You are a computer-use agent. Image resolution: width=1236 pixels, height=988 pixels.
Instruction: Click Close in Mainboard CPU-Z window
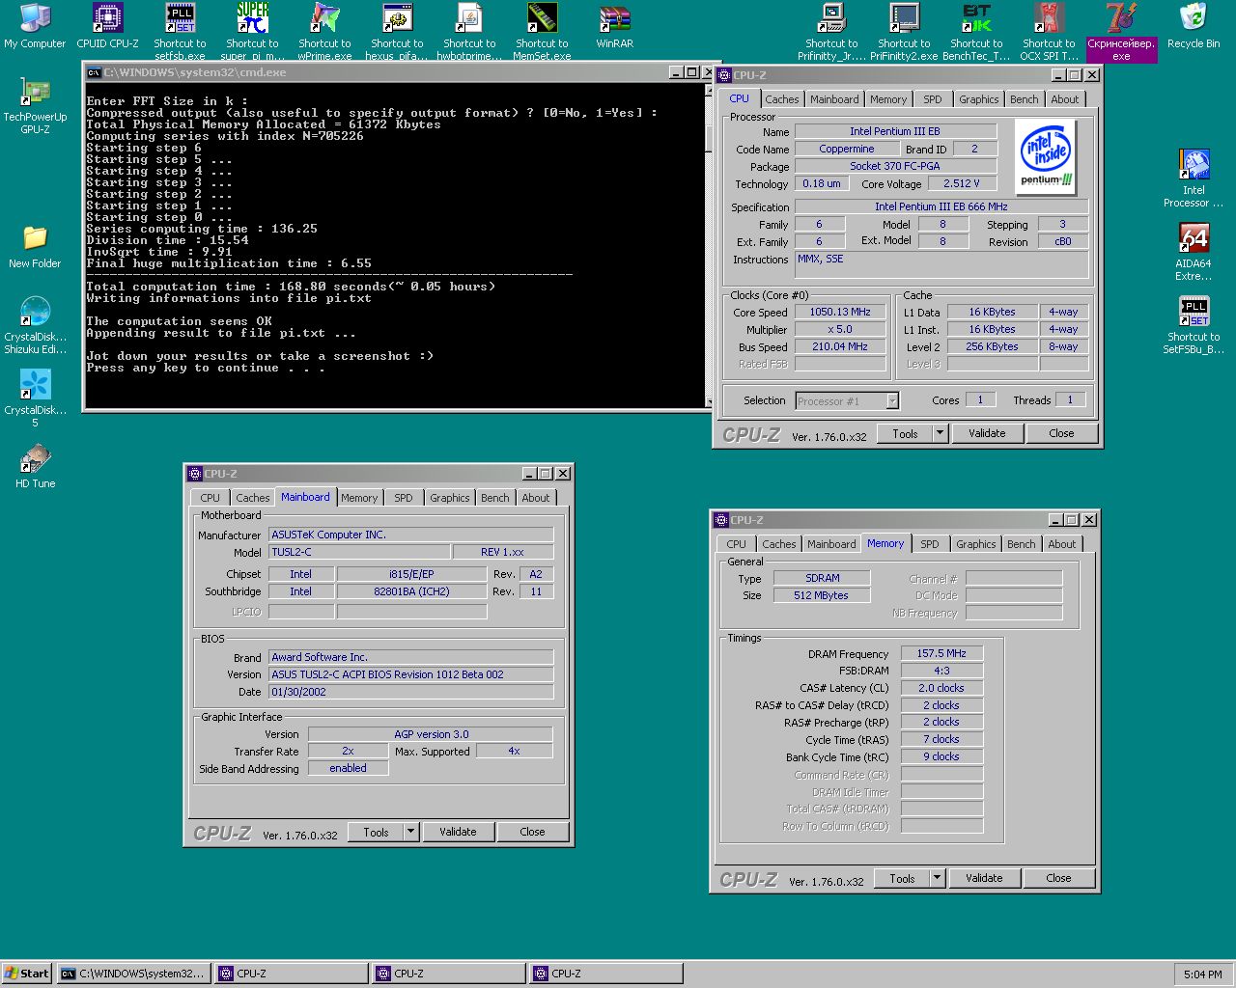[532, 832]
